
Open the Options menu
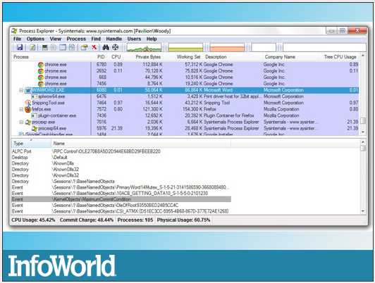(x=35, y=39)
